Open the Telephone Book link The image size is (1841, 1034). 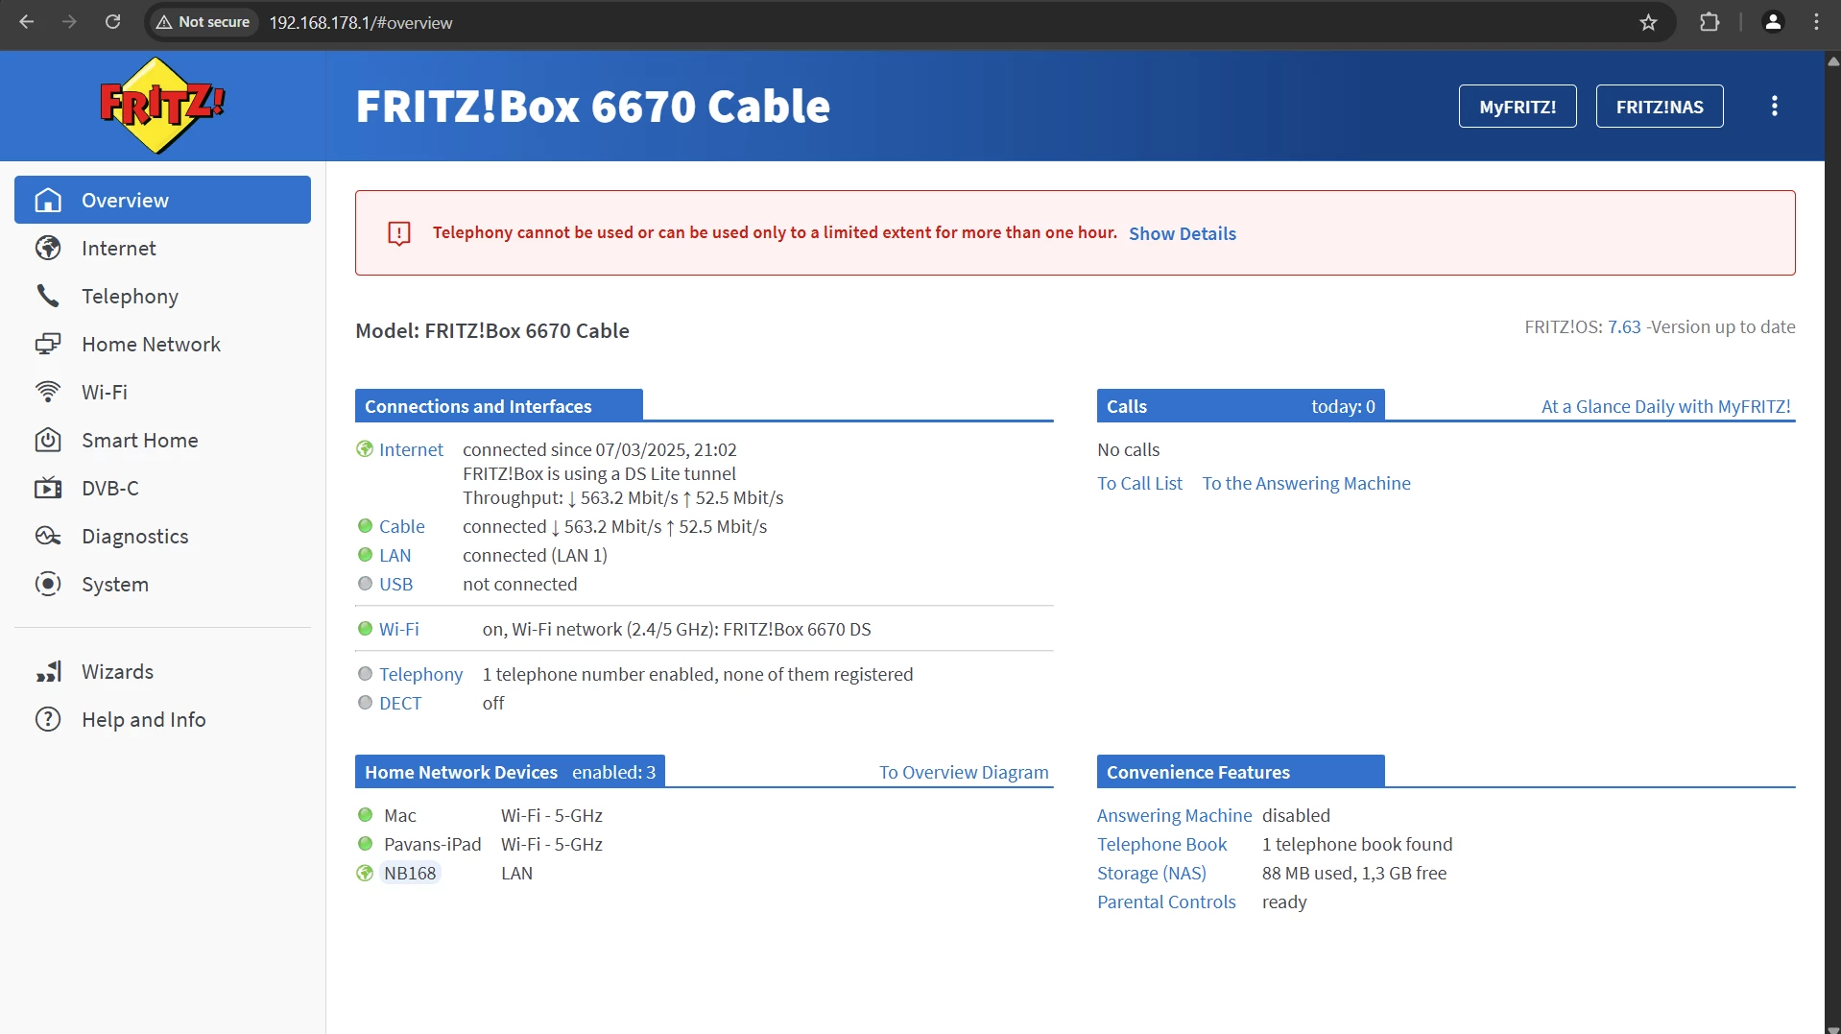pos(1161,844)
